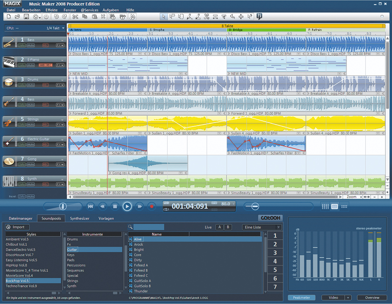Open the Effekte menu
The width and height of the screenshot is (392, 304).
(x=51, y=10)
